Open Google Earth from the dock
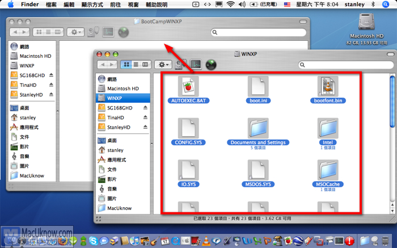This screenshot has width=397, height=248. [x=298, y=241]
